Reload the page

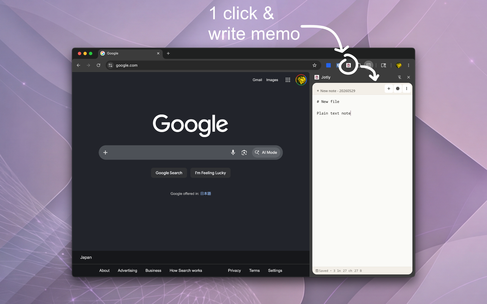pos(98,65)
